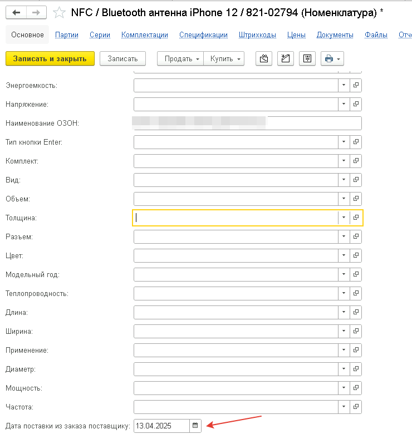Open the Комплект value form icon
The height and width of the screenshot is (439, 412).
pyautogui.click(x=356, y=161)
